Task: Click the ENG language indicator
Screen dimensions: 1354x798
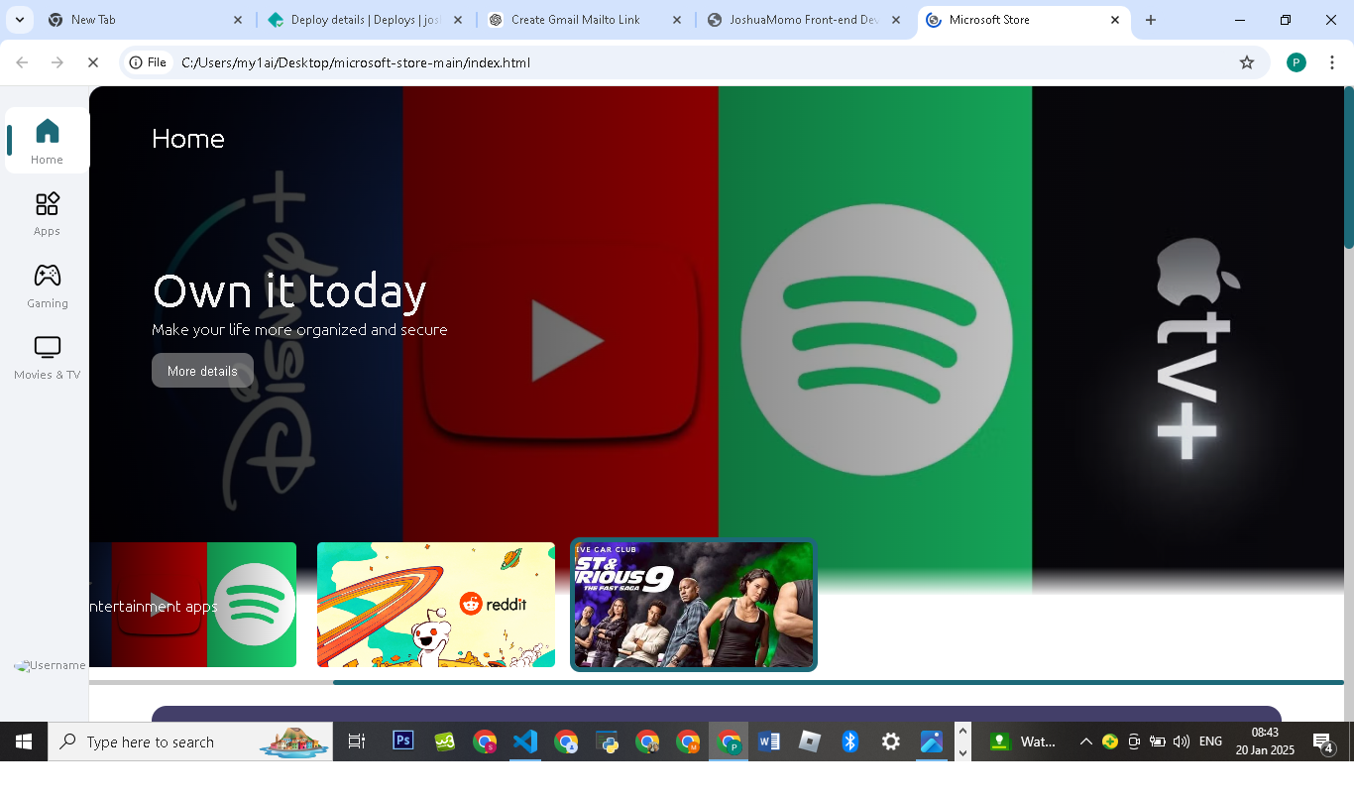Action: [x=1210, y=741]
